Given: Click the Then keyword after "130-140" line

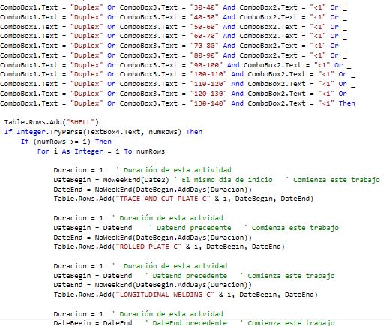Looking at the screenshot, I should (x=347, y=103).
